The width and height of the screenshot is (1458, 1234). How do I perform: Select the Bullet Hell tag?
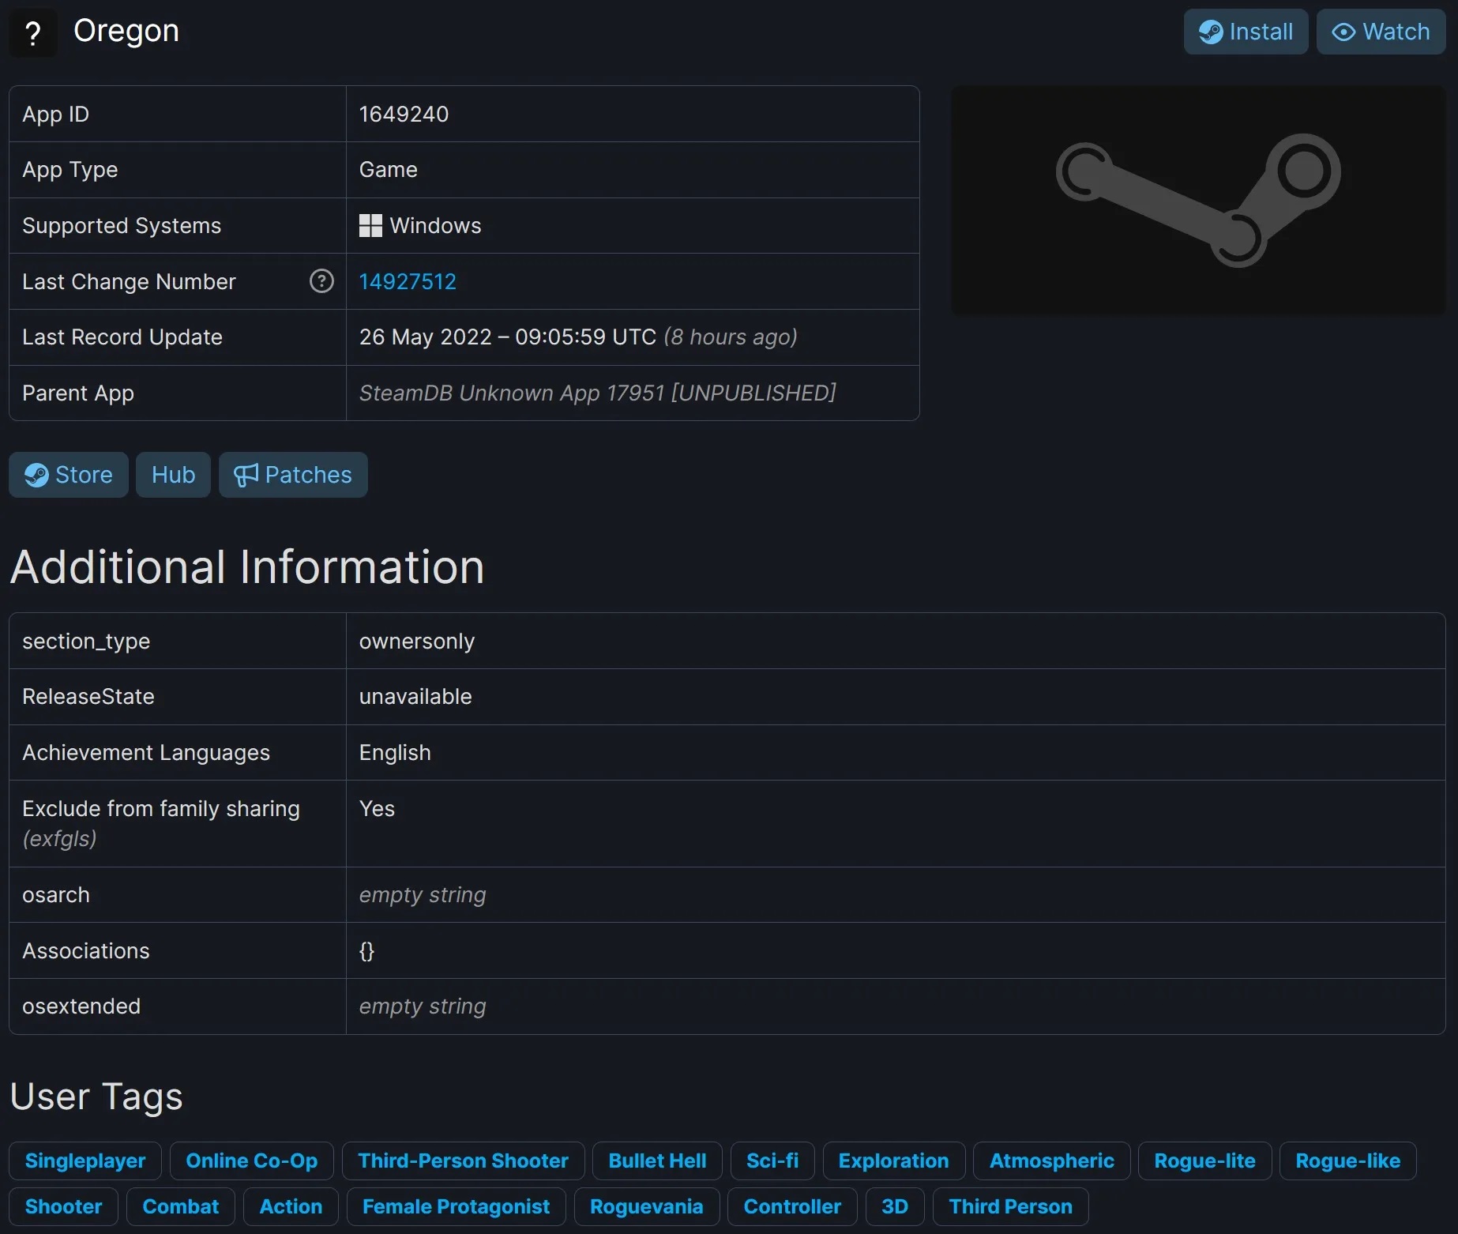pyautogui.click(x=658, y=1161)
